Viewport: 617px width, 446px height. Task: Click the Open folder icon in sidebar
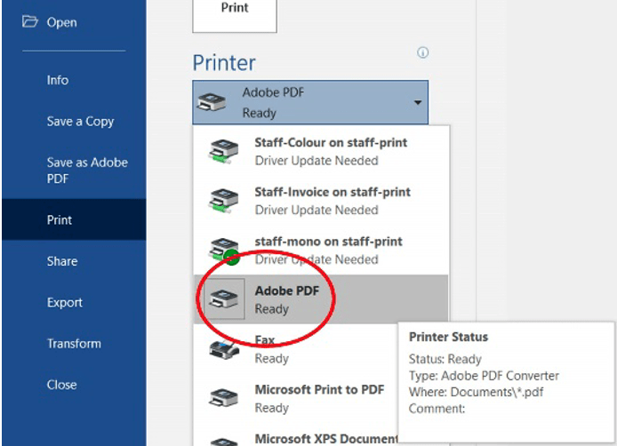31,21
